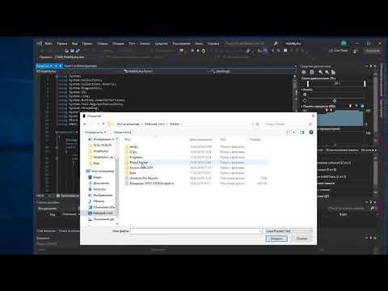Toggle the pin on the Diagnostic Tools panel
The height and width of the screenshot is (291, 388).
[371, 66]
